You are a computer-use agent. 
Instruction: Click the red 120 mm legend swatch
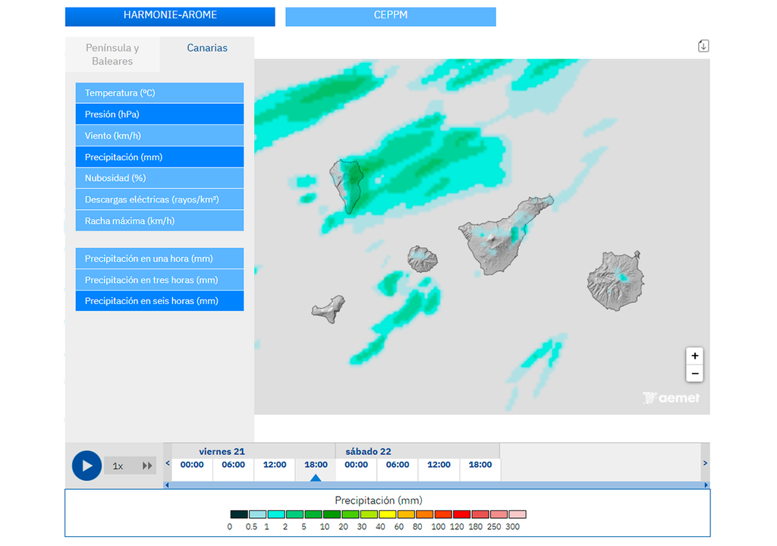tap(461, 514)
